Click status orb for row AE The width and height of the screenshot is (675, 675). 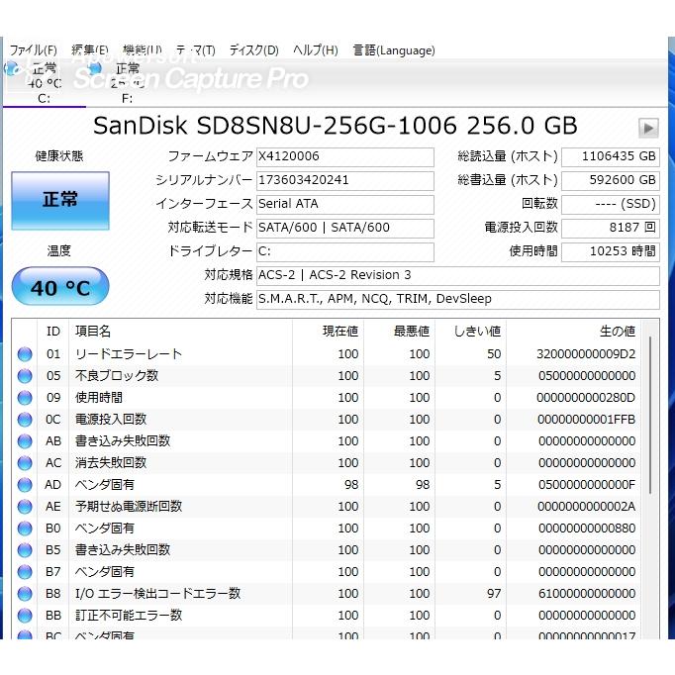(25, 507)
